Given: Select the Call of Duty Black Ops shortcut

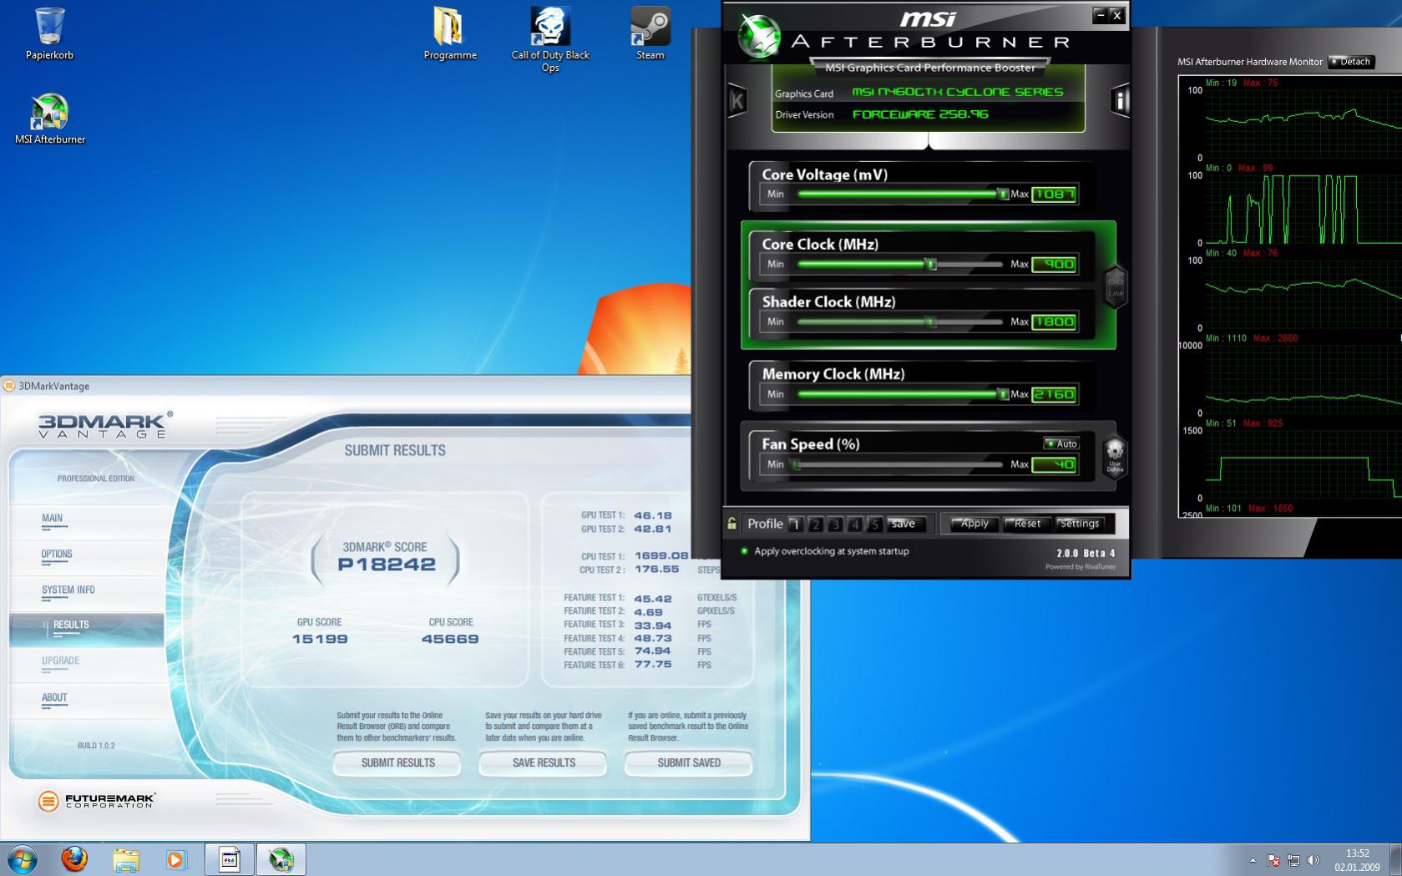Looking at the screenshot, I should (x=550, y=39).
